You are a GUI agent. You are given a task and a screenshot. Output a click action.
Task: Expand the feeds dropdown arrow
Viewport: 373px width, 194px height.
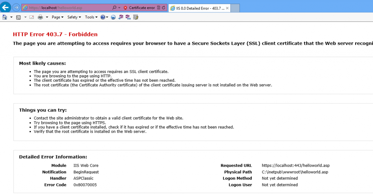click(x=25, y=17)
